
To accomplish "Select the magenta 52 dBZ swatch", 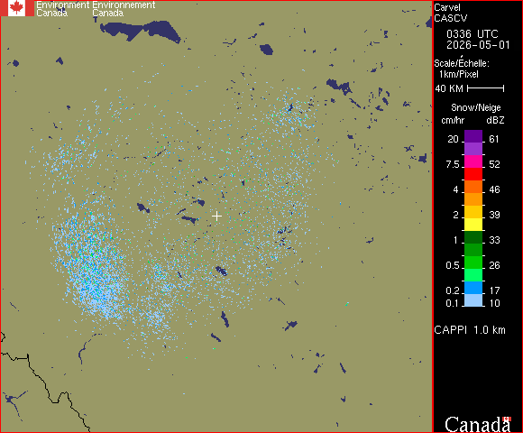I will click(473, 161).
